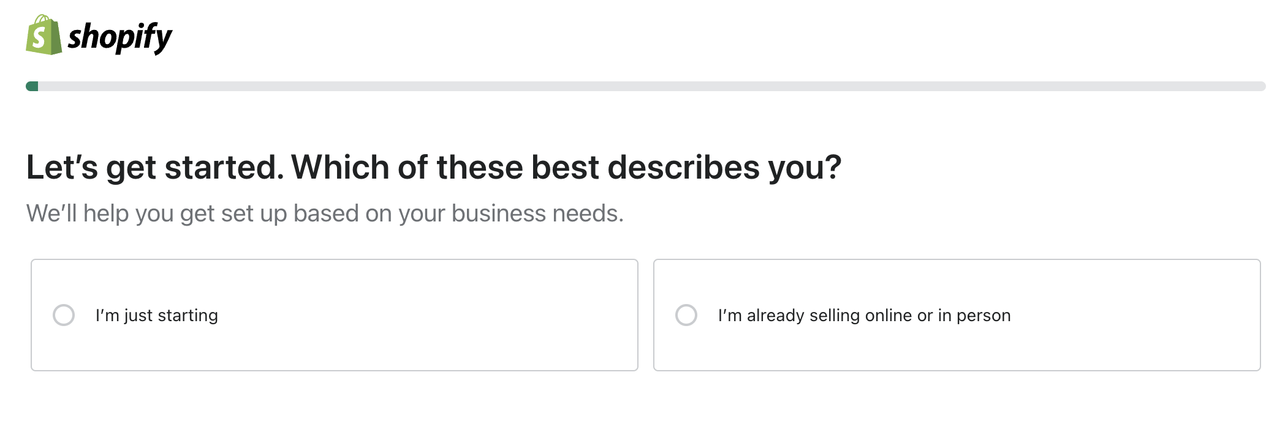Select the "I'm already selling" radio button
1277x438 pixels.
coord(686,315)
